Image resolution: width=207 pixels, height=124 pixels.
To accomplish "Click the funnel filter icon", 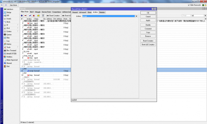I will (43, 16).
